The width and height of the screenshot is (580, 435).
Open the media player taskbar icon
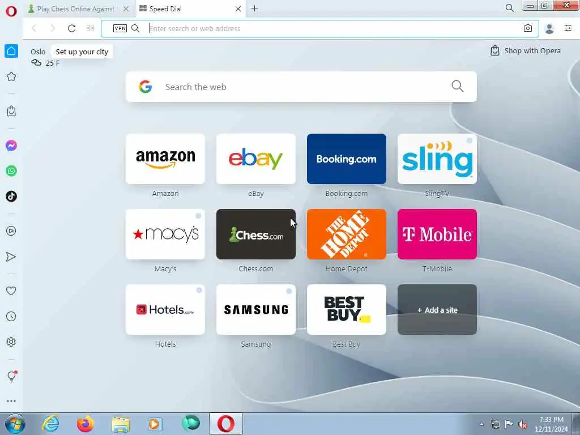(155, 424)
